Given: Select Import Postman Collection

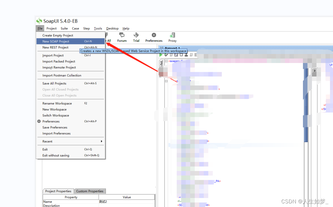Looking at the screenshot, I should tap(71, 75).
